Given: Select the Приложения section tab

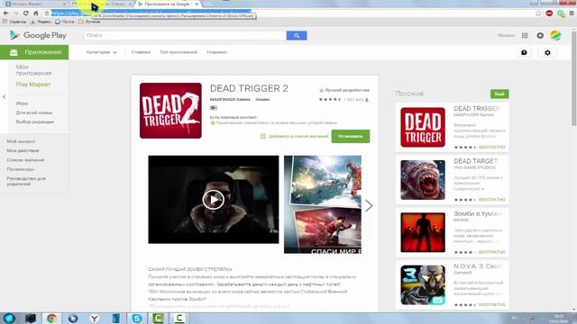Looking at the screenshot, I should click(34, 52).
